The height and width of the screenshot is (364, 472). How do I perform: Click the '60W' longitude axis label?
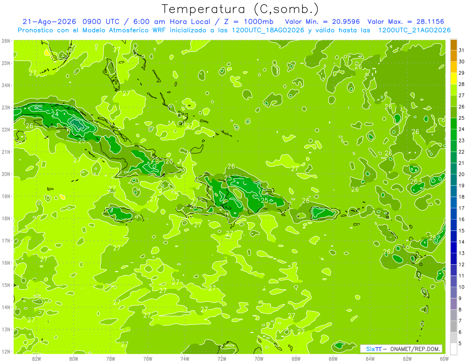point(444,358)
